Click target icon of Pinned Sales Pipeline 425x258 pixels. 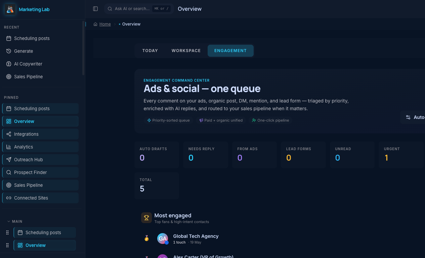pos(9,185)
